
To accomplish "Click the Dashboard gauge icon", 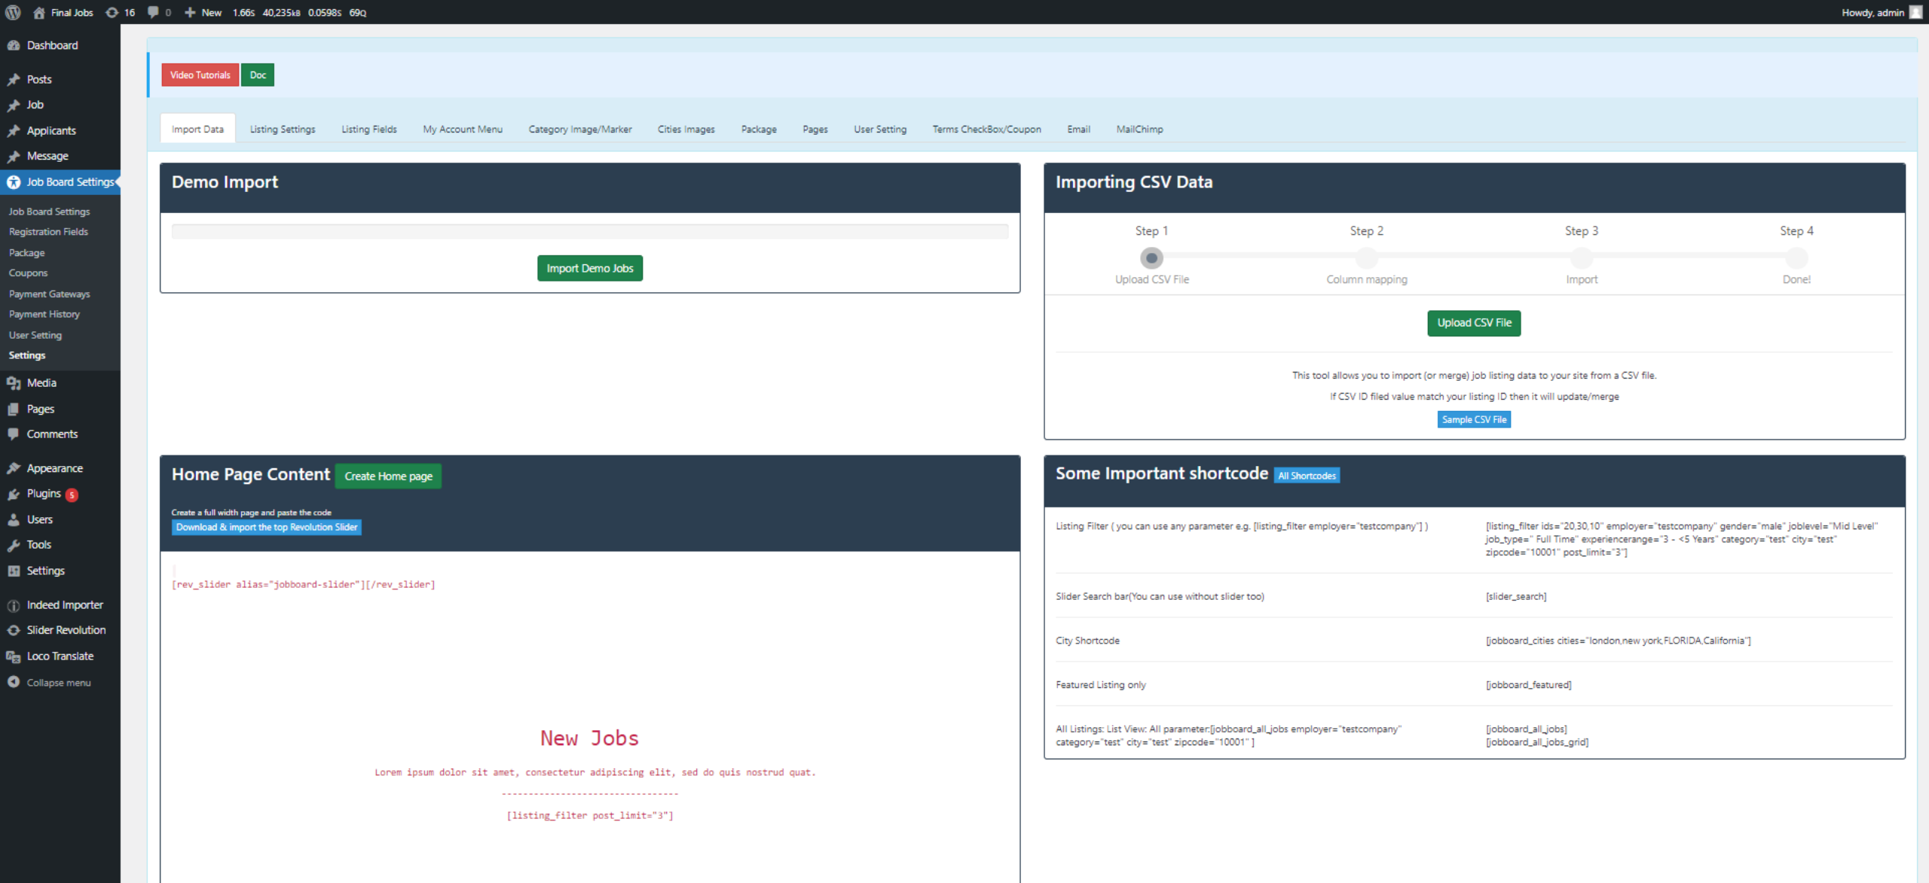I will click(14, 45).
